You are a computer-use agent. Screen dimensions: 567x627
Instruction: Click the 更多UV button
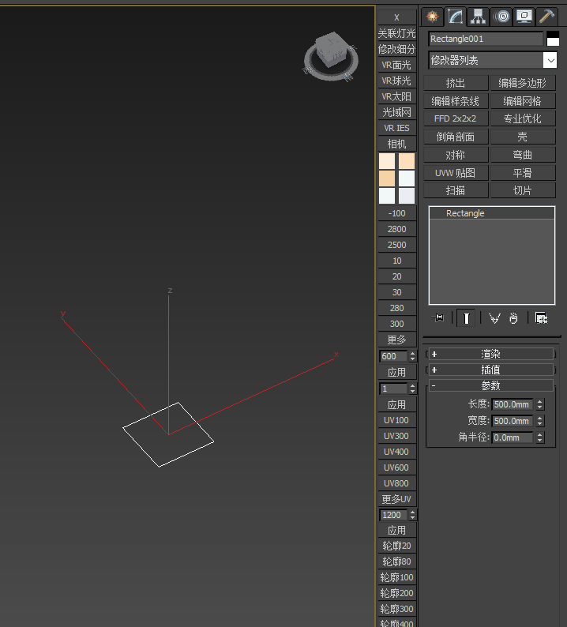coord(397,499)
